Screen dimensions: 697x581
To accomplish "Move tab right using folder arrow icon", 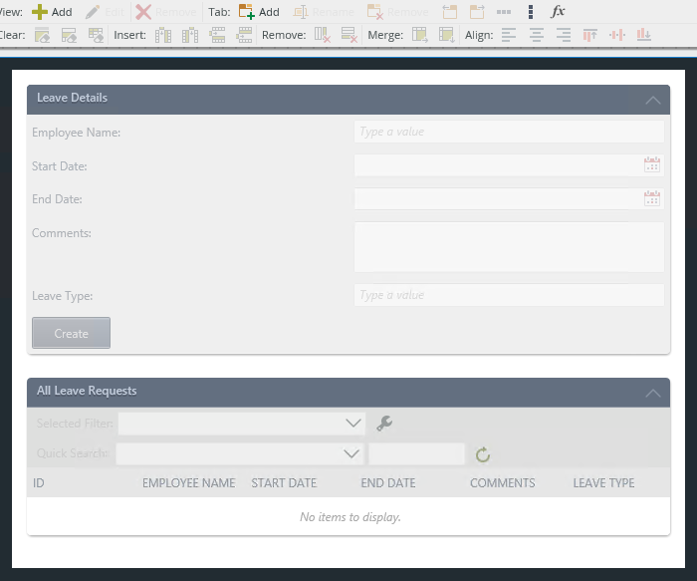I will coord(477,12).
